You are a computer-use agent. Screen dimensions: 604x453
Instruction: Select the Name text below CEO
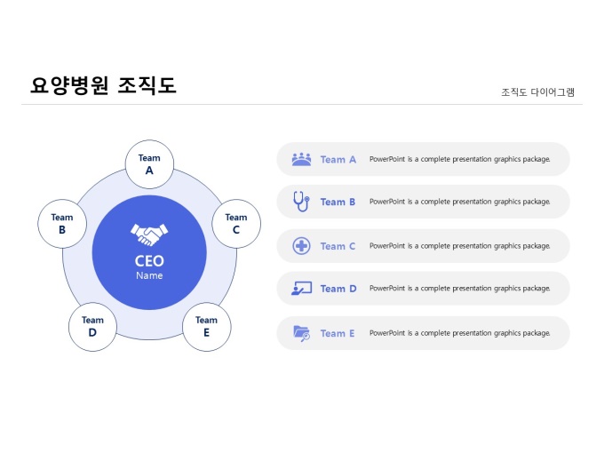coord(149,275)
